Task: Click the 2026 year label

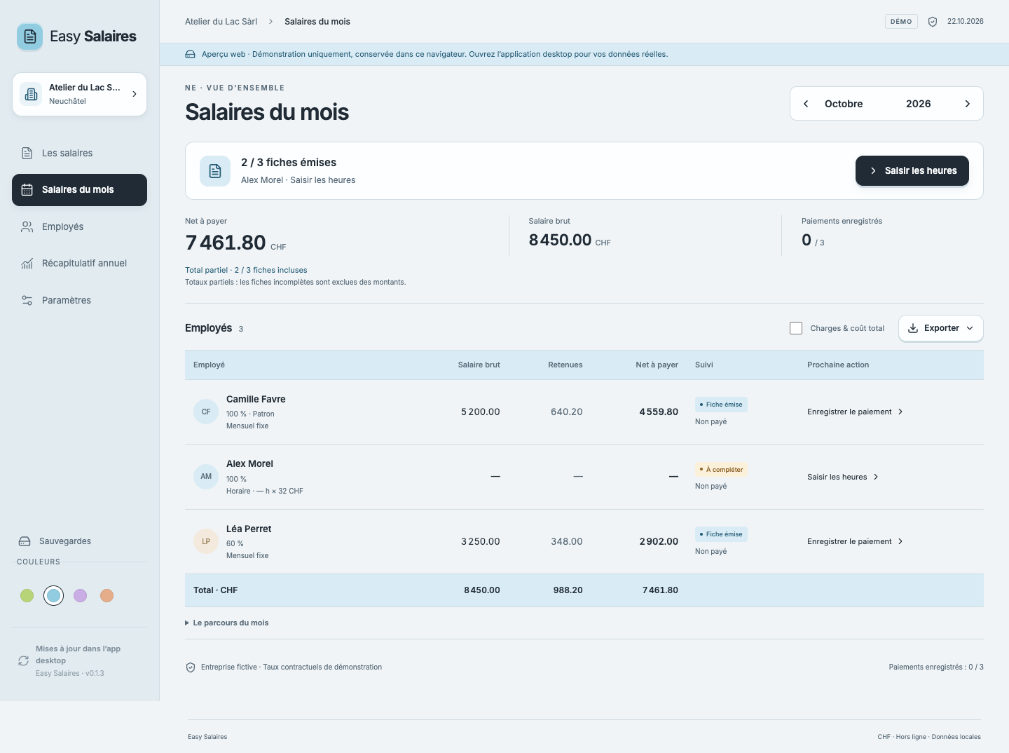Action: [918, 104]
